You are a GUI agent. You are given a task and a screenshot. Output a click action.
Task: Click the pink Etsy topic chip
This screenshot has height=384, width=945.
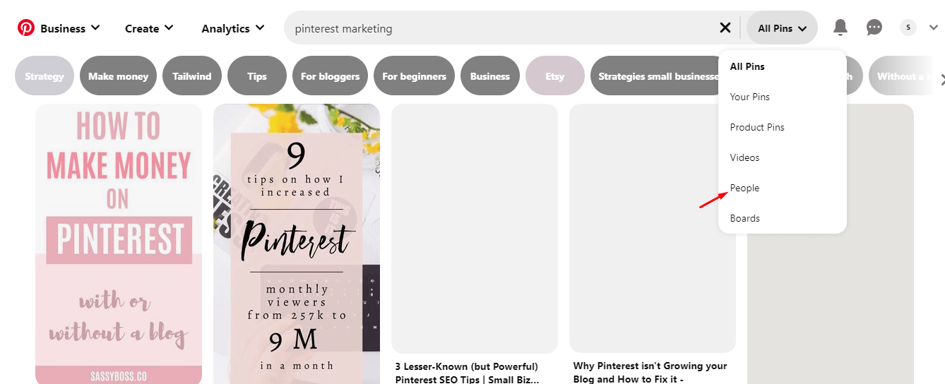point(554,76)
